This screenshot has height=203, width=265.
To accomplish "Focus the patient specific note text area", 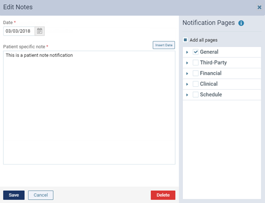I will coord(89,108).
